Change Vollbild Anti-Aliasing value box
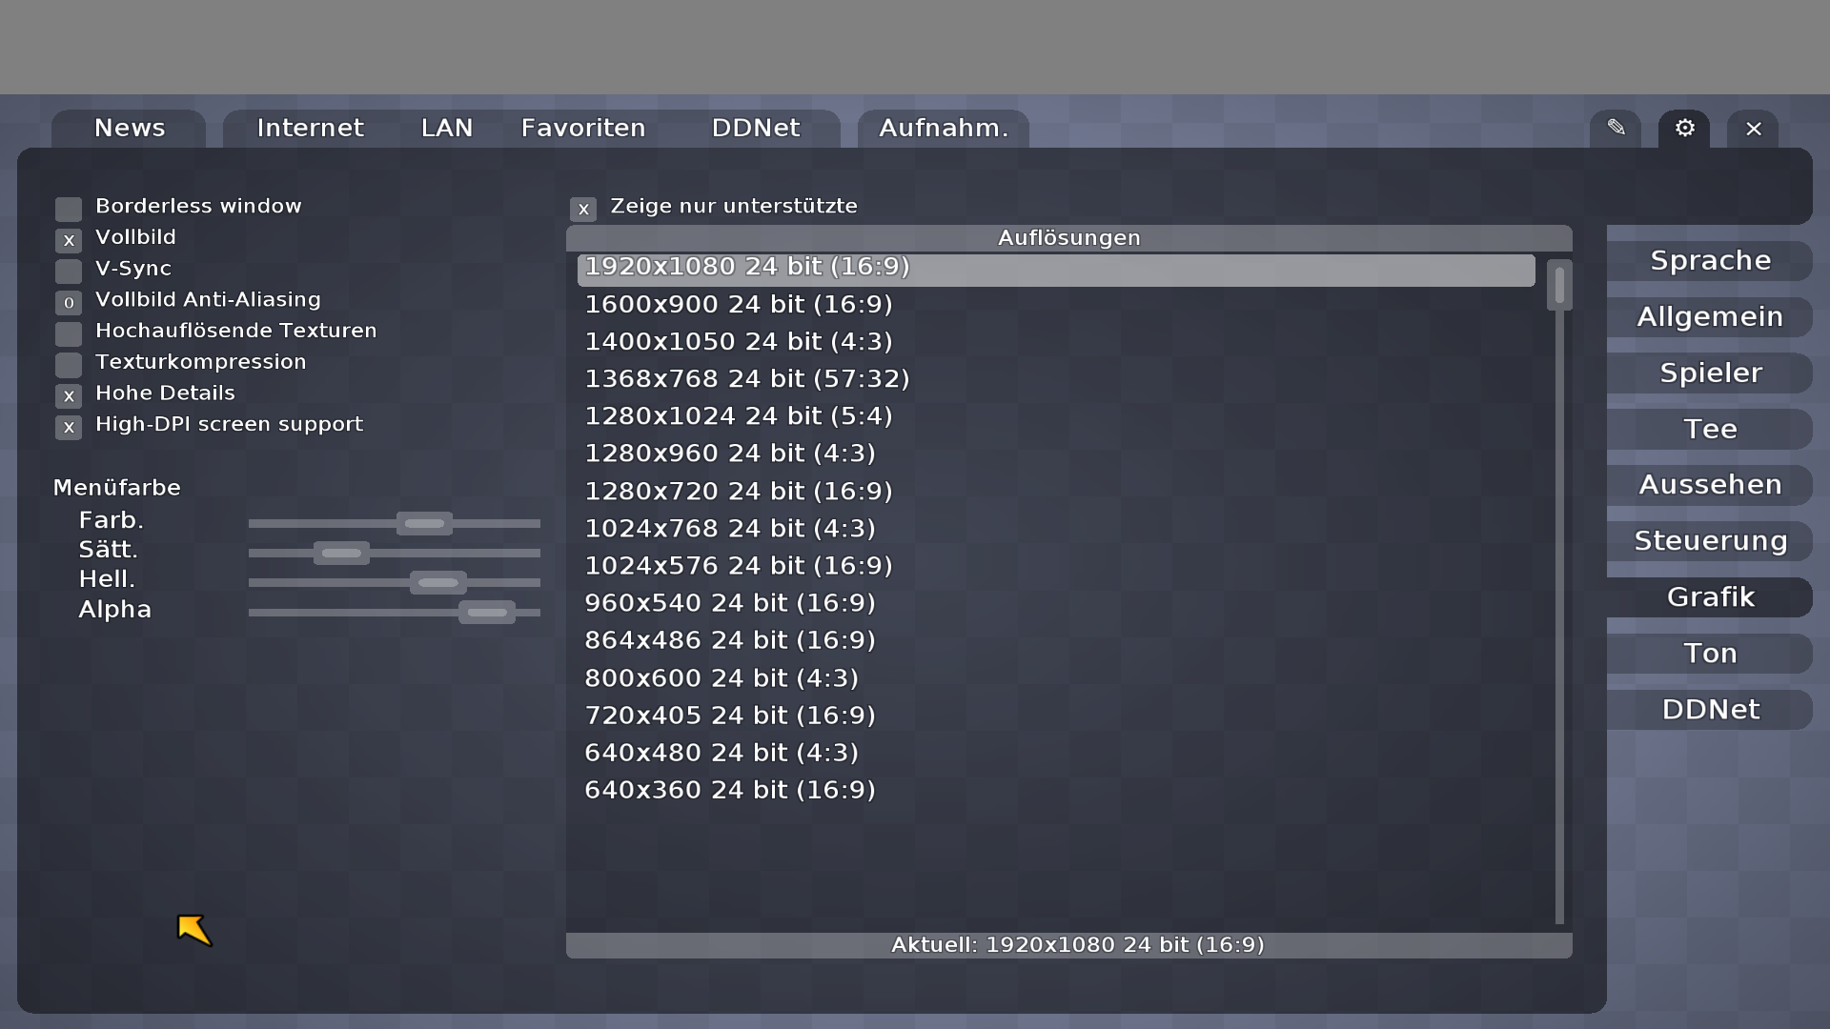This screenshot has height=1029, width=1830. tap(69, 303)
